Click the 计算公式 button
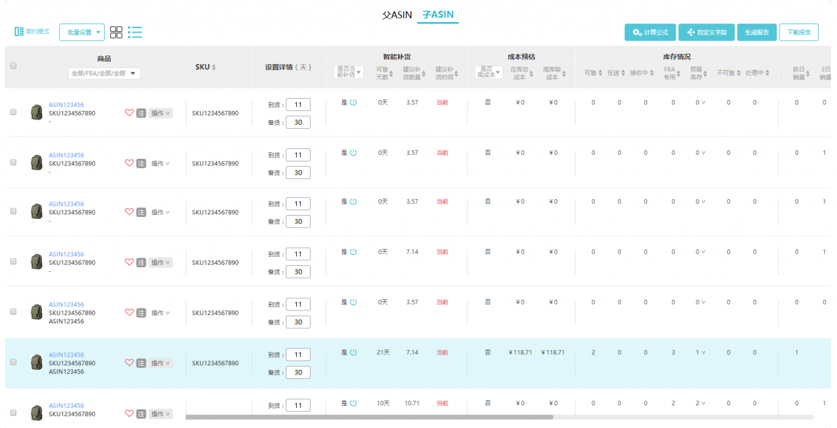The image size is (837, 428). [650, 32]
